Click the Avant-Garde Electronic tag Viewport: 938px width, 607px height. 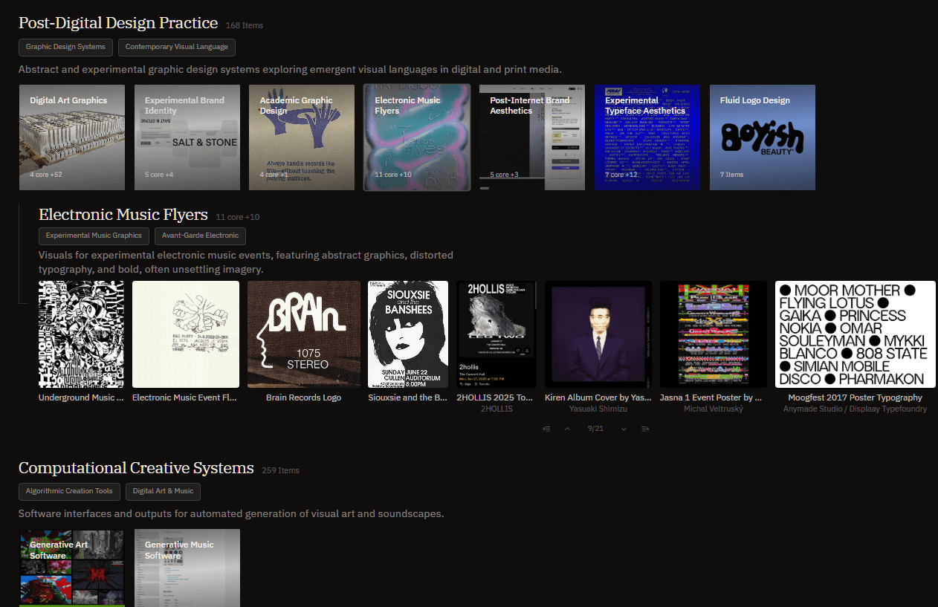[x=200, y=236]
